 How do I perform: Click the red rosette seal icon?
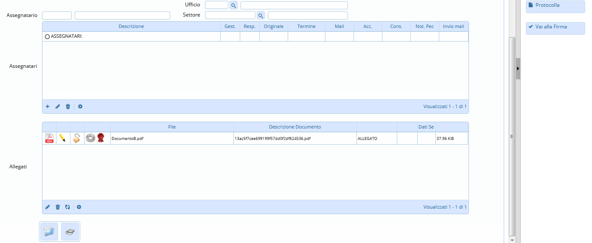coord(101,138)
